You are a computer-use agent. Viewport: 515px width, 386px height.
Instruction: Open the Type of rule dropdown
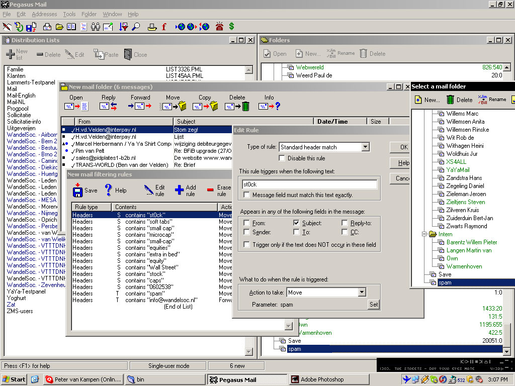[365, 147]
